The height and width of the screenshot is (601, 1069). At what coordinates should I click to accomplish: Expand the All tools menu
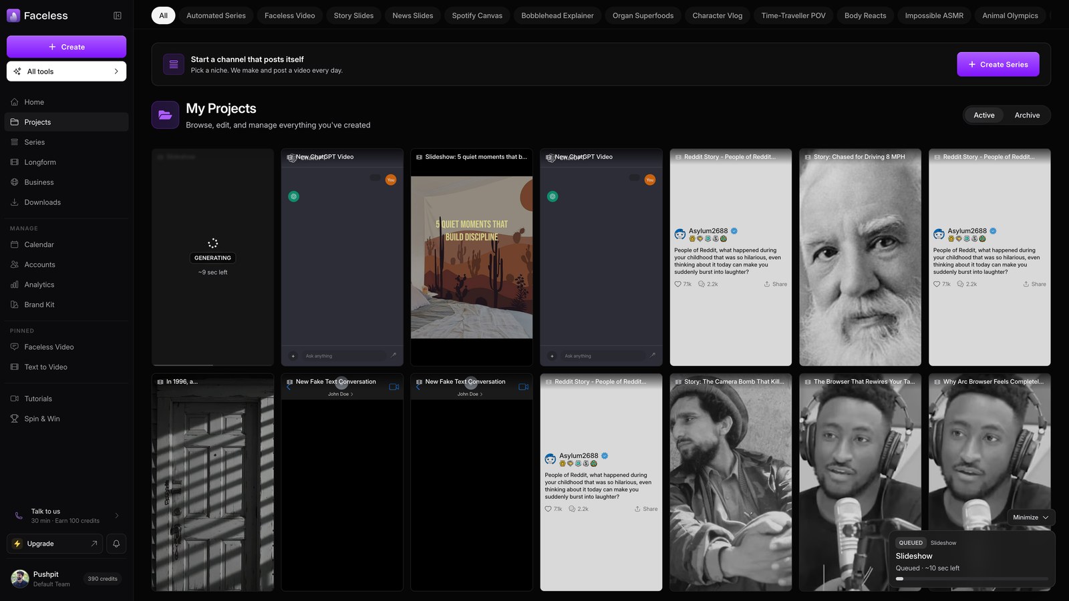click(x=66, y=71)
